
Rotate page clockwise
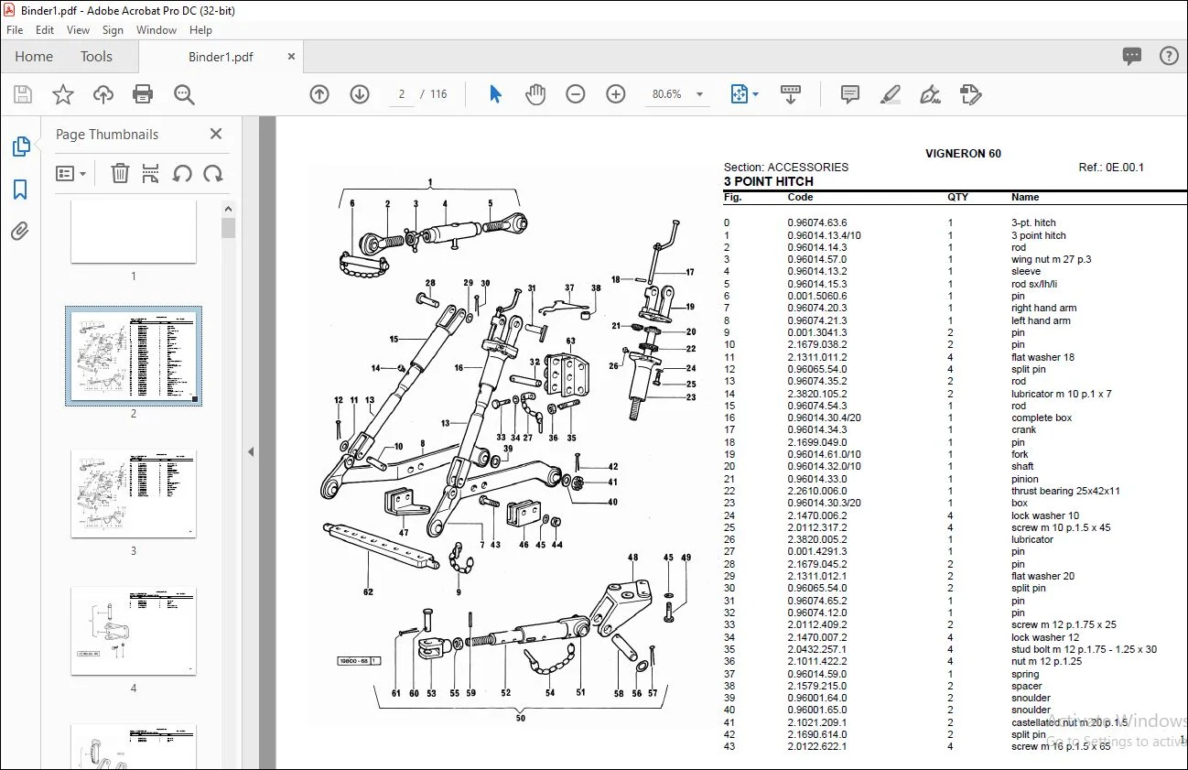point(213,173)
